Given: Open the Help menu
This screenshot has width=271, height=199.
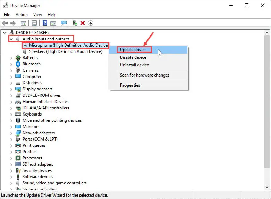Looking at the screenshot, I should pos(52,15).
